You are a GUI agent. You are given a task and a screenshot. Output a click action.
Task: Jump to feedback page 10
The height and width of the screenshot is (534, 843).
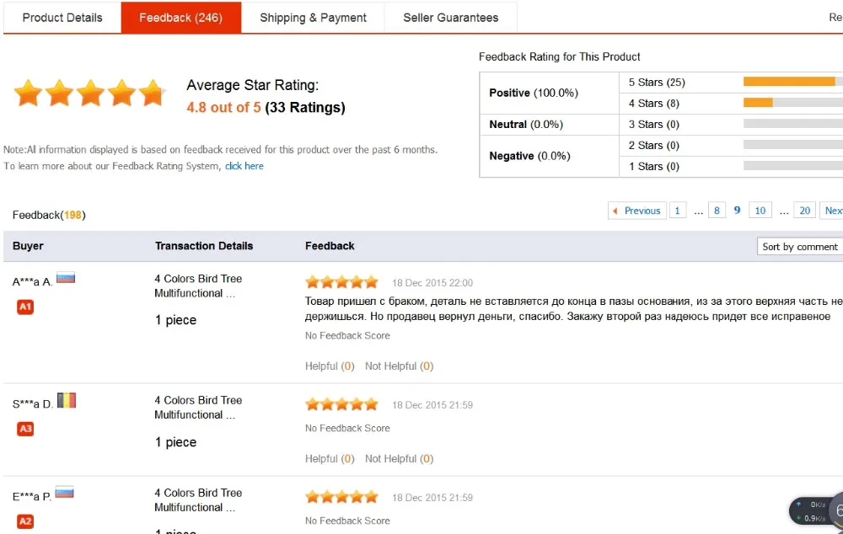pos(760,211)
